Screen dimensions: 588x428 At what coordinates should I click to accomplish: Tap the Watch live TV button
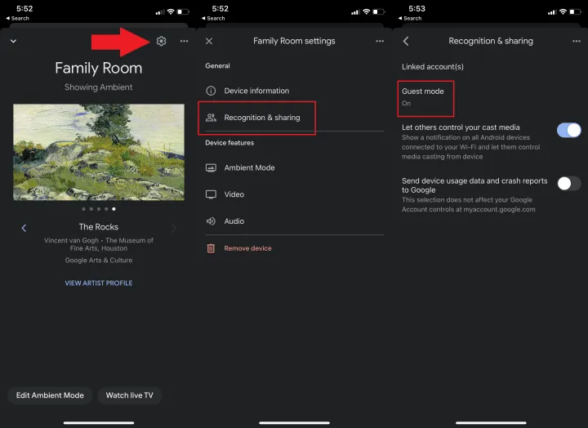(x=129, y=395)
